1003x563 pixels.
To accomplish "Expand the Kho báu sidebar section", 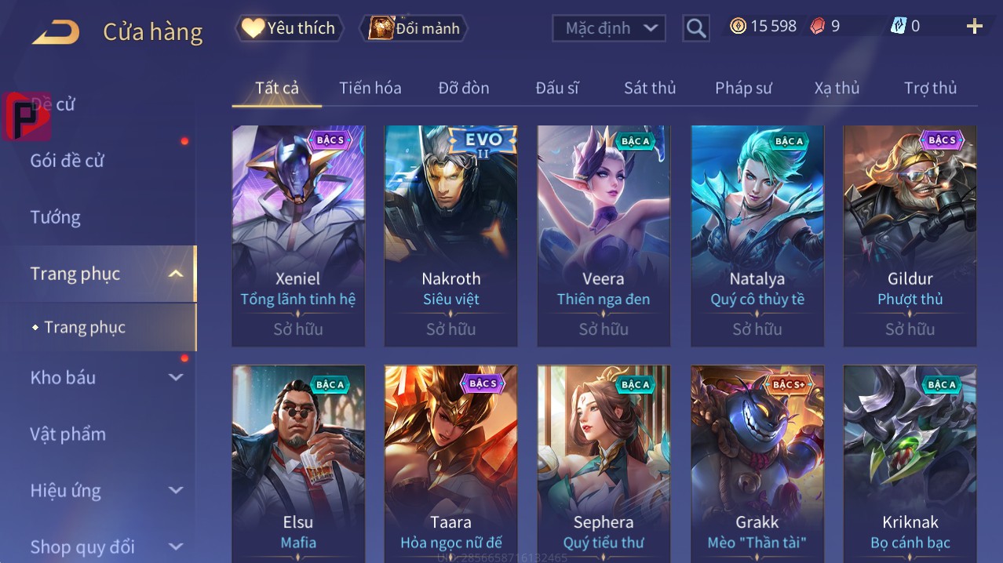I will pos(176,377).
